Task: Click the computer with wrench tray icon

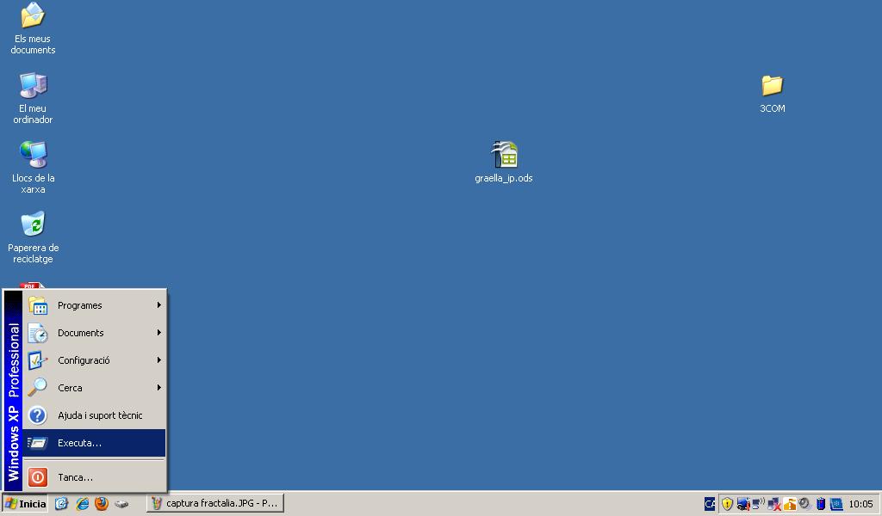Action: [743, 504]
